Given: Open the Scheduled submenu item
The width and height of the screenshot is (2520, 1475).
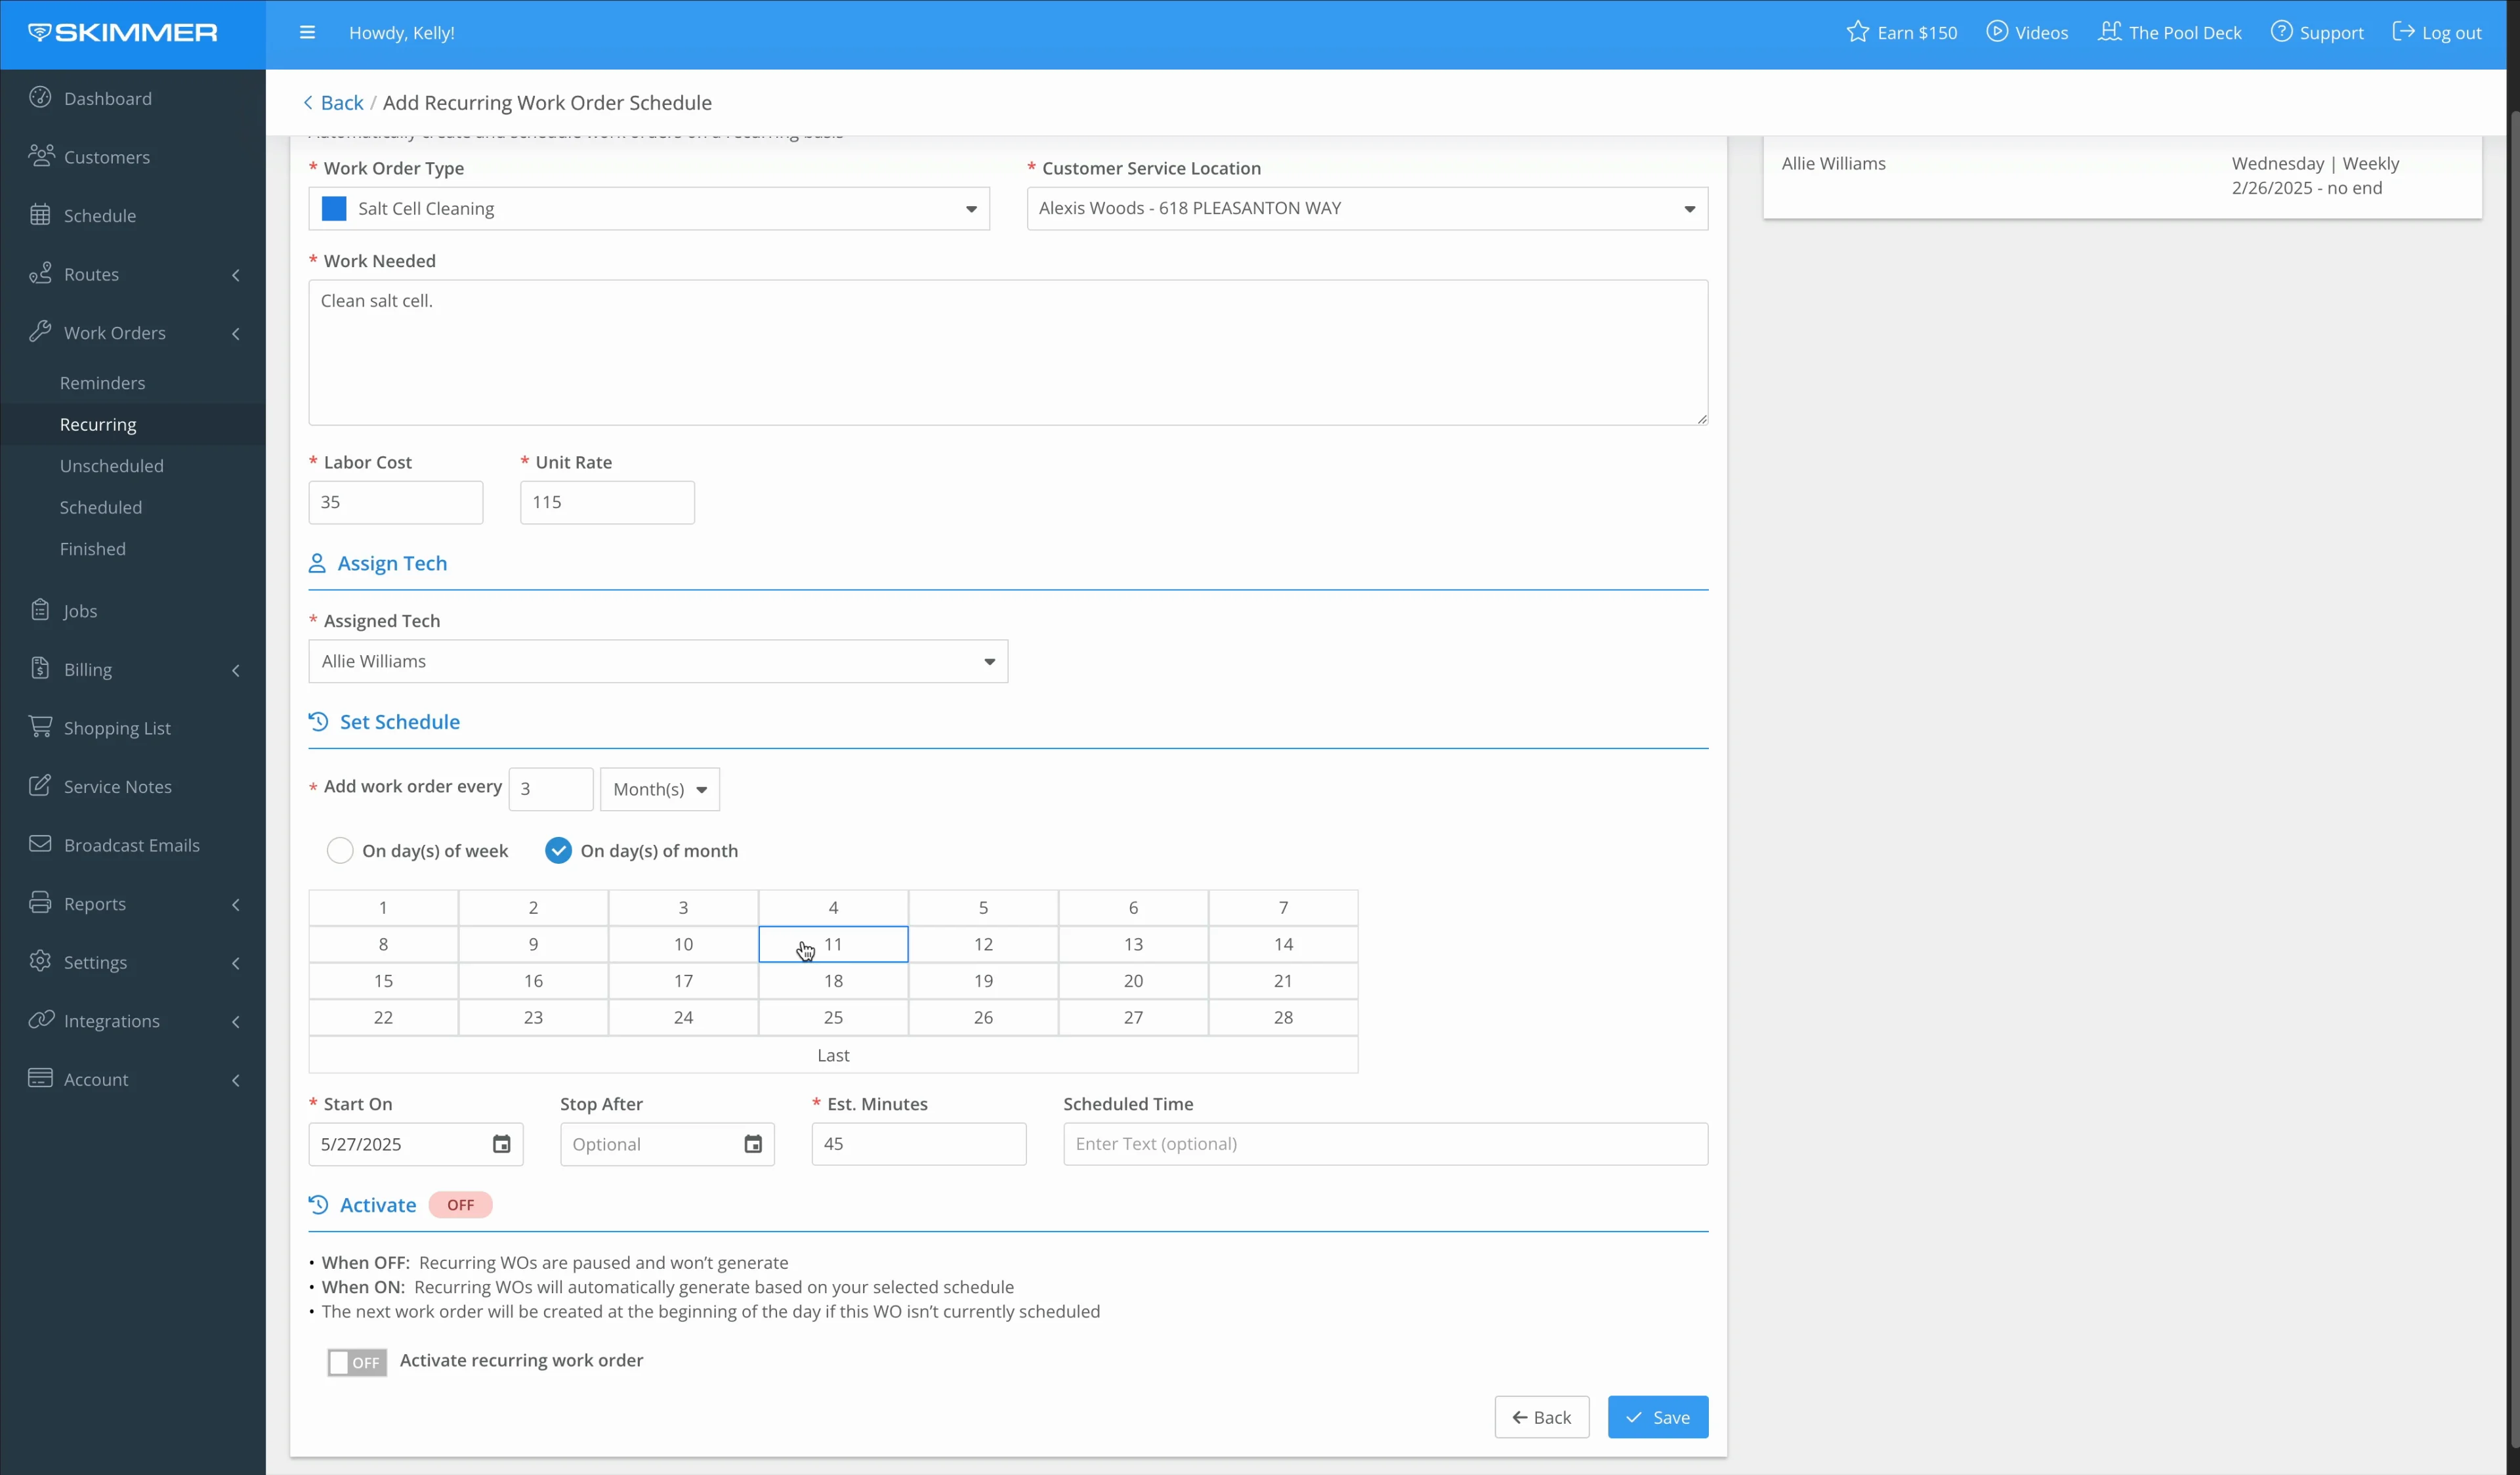Looking at the screenshot, I should 100,507.
